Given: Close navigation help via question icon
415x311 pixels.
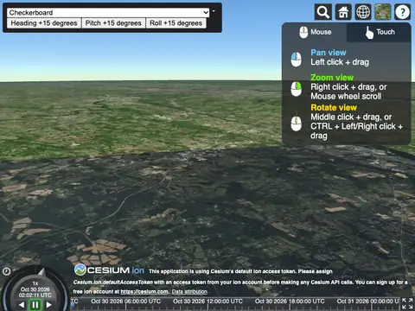Looking at the screenshot, I should pyautogui.click(x=402, y=12).
